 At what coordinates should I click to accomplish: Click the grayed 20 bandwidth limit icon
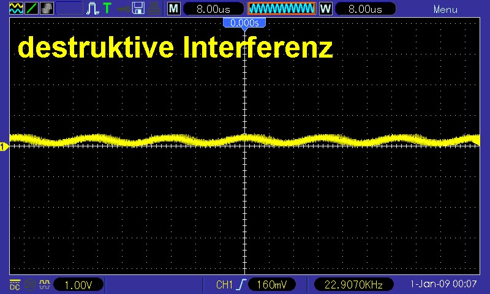(30, 285)
